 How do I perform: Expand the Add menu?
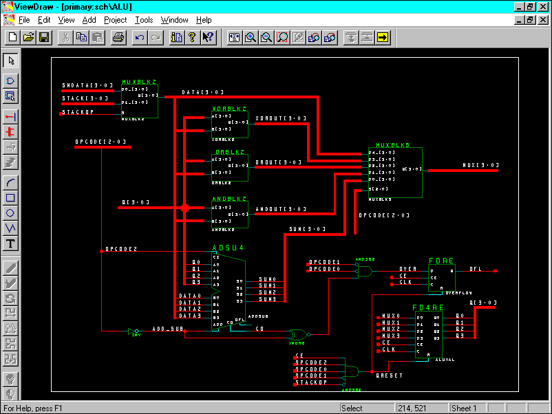click(x=89, y=20)
